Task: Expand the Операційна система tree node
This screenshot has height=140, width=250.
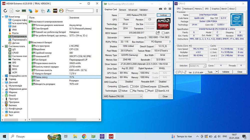Action: click(3, 76)
